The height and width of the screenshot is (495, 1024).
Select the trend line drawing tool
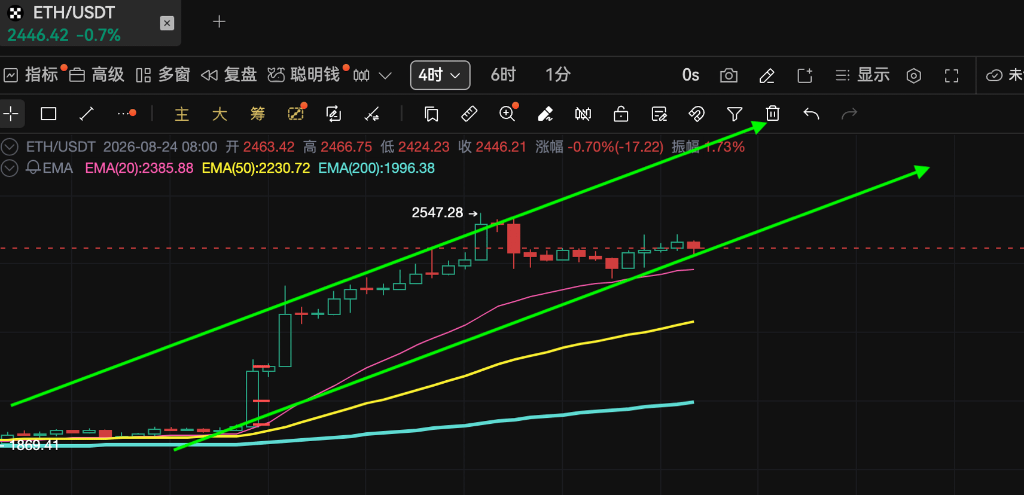point(87,114)
